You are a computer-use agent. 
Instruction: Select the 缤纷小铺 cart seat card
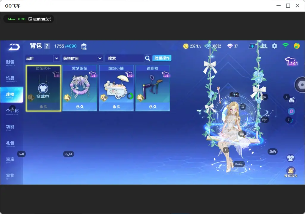[116, 88]
